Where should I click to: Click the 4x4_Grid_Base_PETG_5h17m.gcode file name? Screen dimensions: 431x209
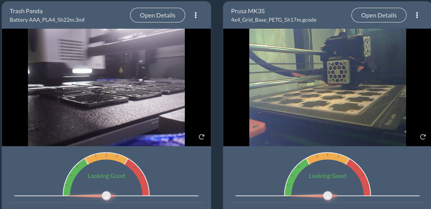[273, 20]
